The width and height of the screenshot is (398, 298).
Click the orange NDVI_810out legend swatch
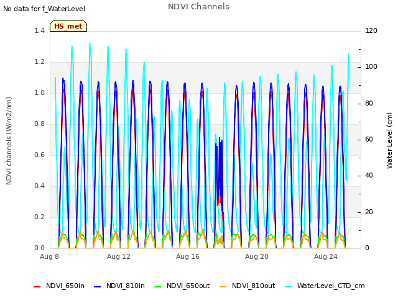223,287
